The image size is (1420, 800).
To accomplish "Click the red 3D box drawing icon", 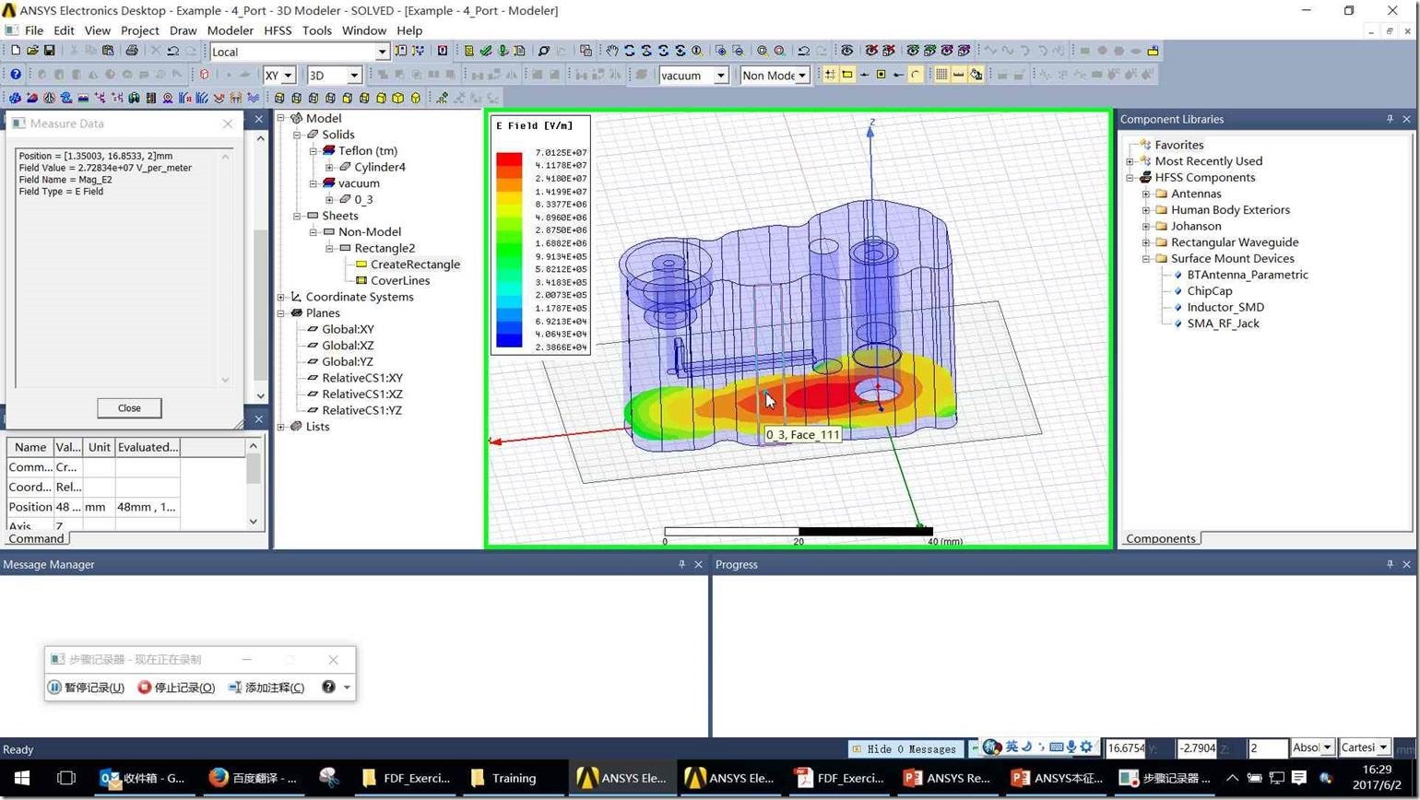I will pos(204,75).
